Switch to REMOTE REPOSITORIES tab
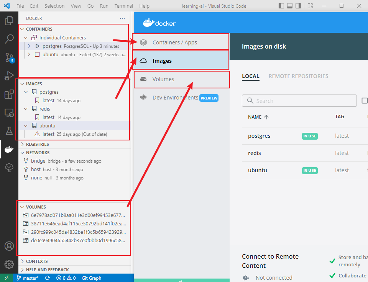The height and width of the screenshot is (282, 368). point(298,76)
